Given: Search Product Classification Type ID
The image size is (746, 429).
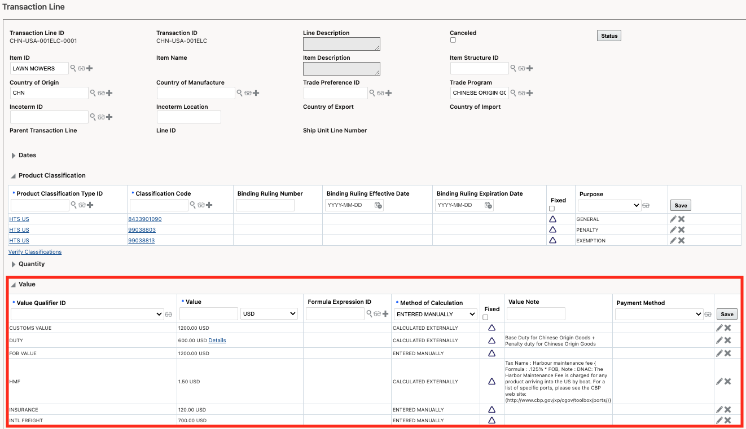Looking at the screenshot, I should click(x=73, y=205).
